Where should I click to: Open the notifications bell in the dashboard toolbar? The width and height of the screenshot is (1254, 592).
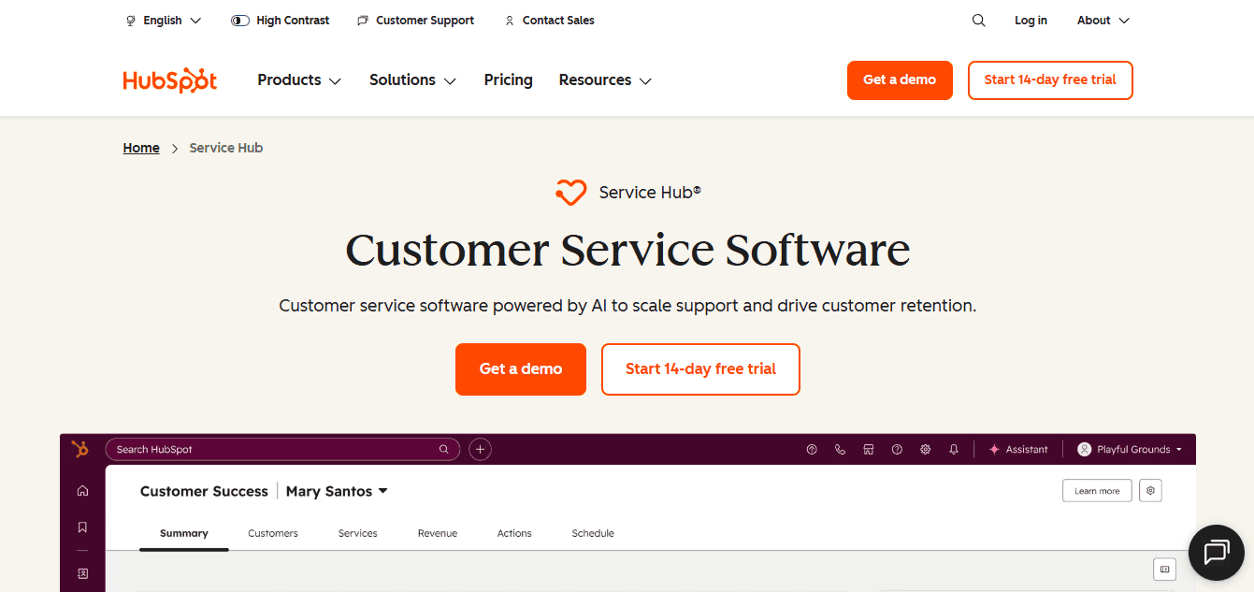coord(954,449)
